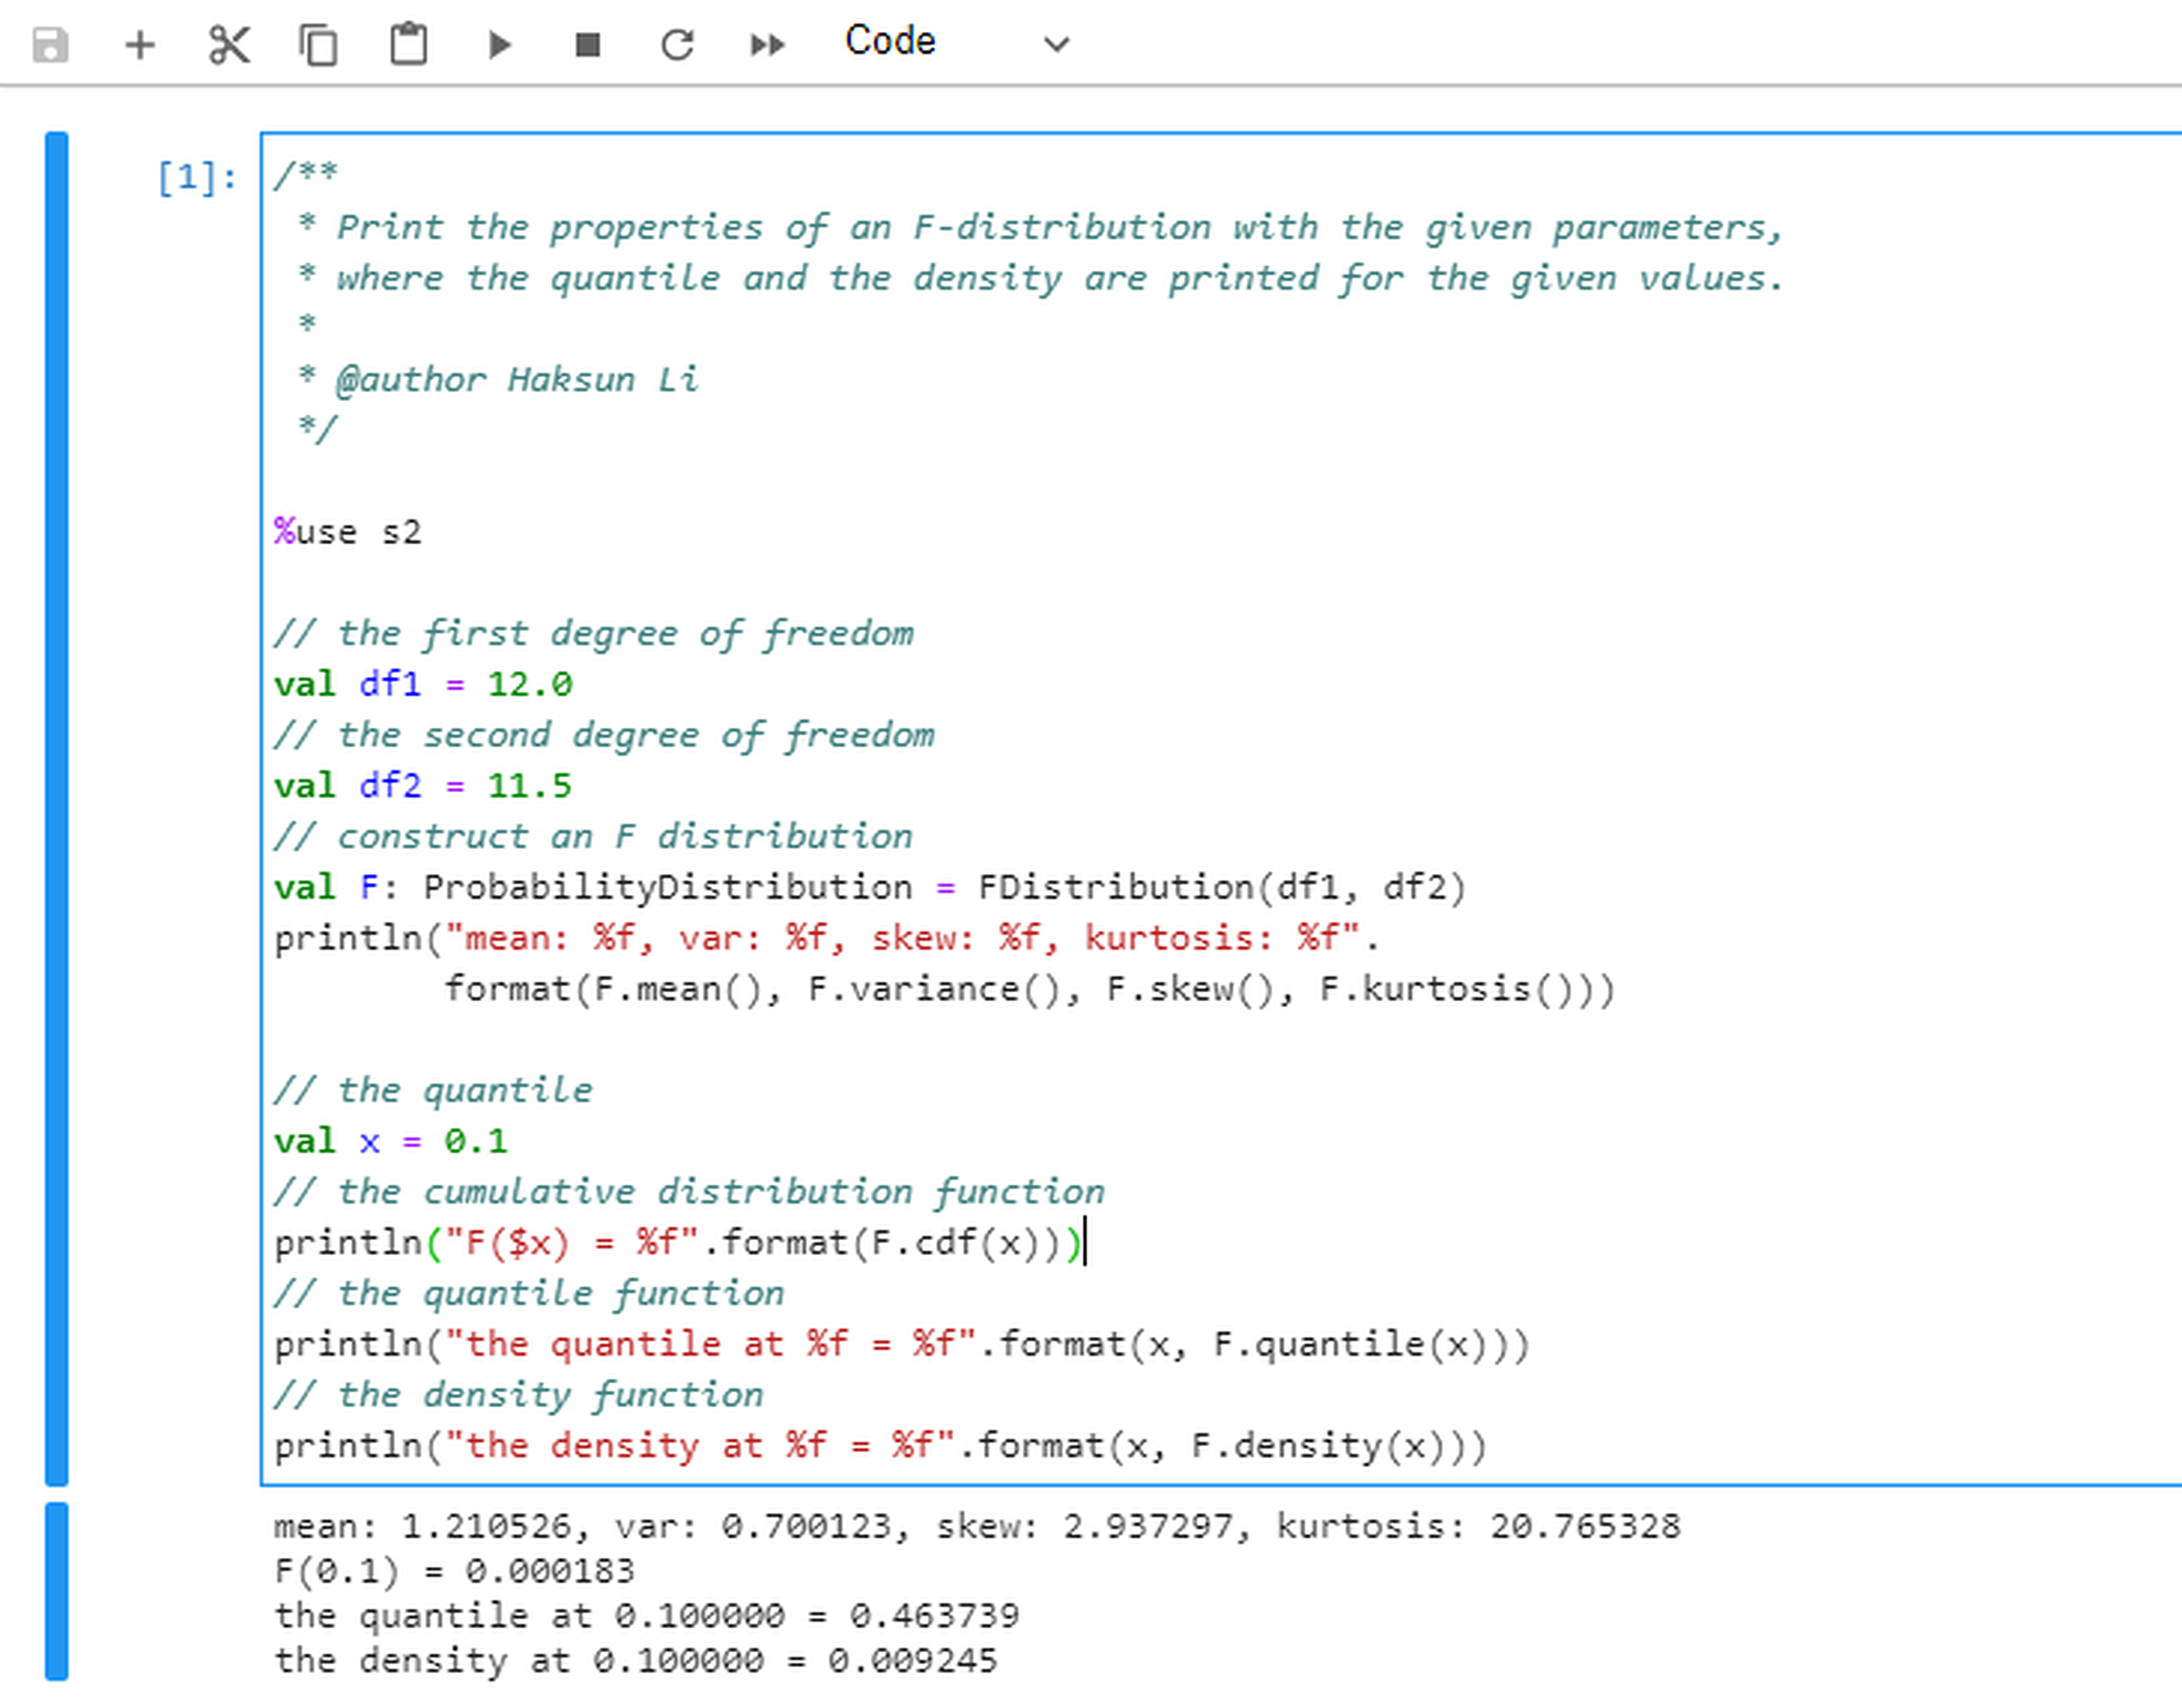This screenshot has width=2182, height=1708.
Task: Click the density output result line
Action: (636, 1660)
